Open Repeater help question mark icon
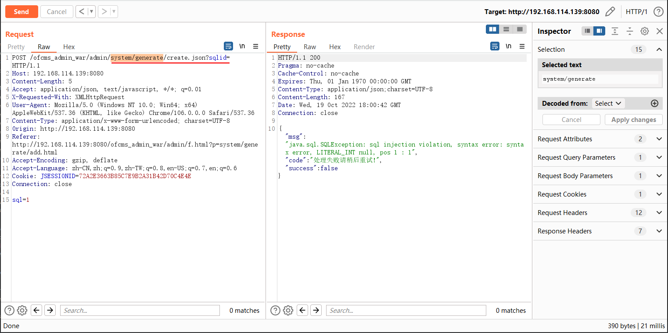668x333 pixels. (658, 12)
